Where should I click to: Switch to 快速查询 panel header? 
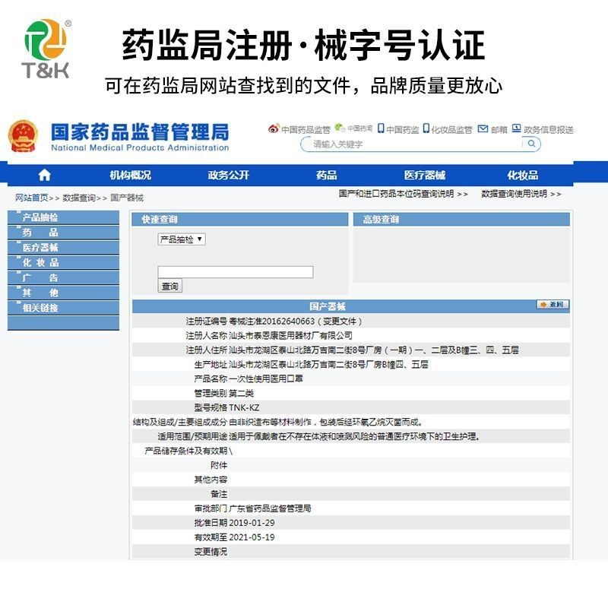pyautogui.click(x=239, y=220)
